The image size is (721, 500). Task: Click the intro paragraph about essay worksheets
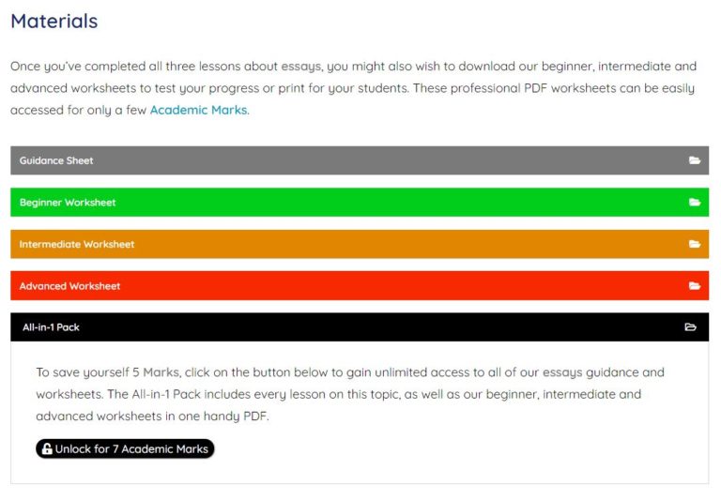(x=353, y=88)
